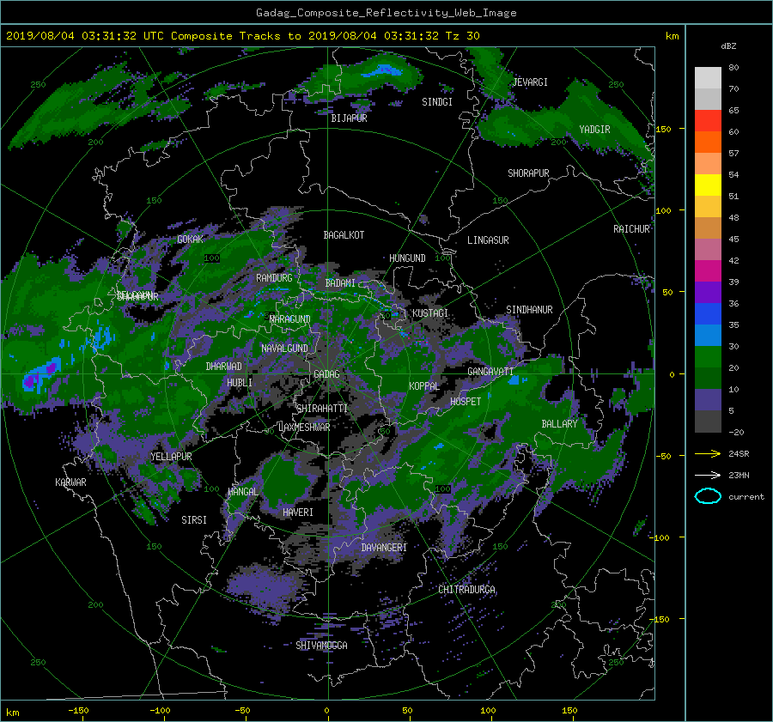Image resolution: width=773 pixels, height=722 pixels.
Task: Select the magenta 39 dBZ legend swatch
Action: pos(708,271)
